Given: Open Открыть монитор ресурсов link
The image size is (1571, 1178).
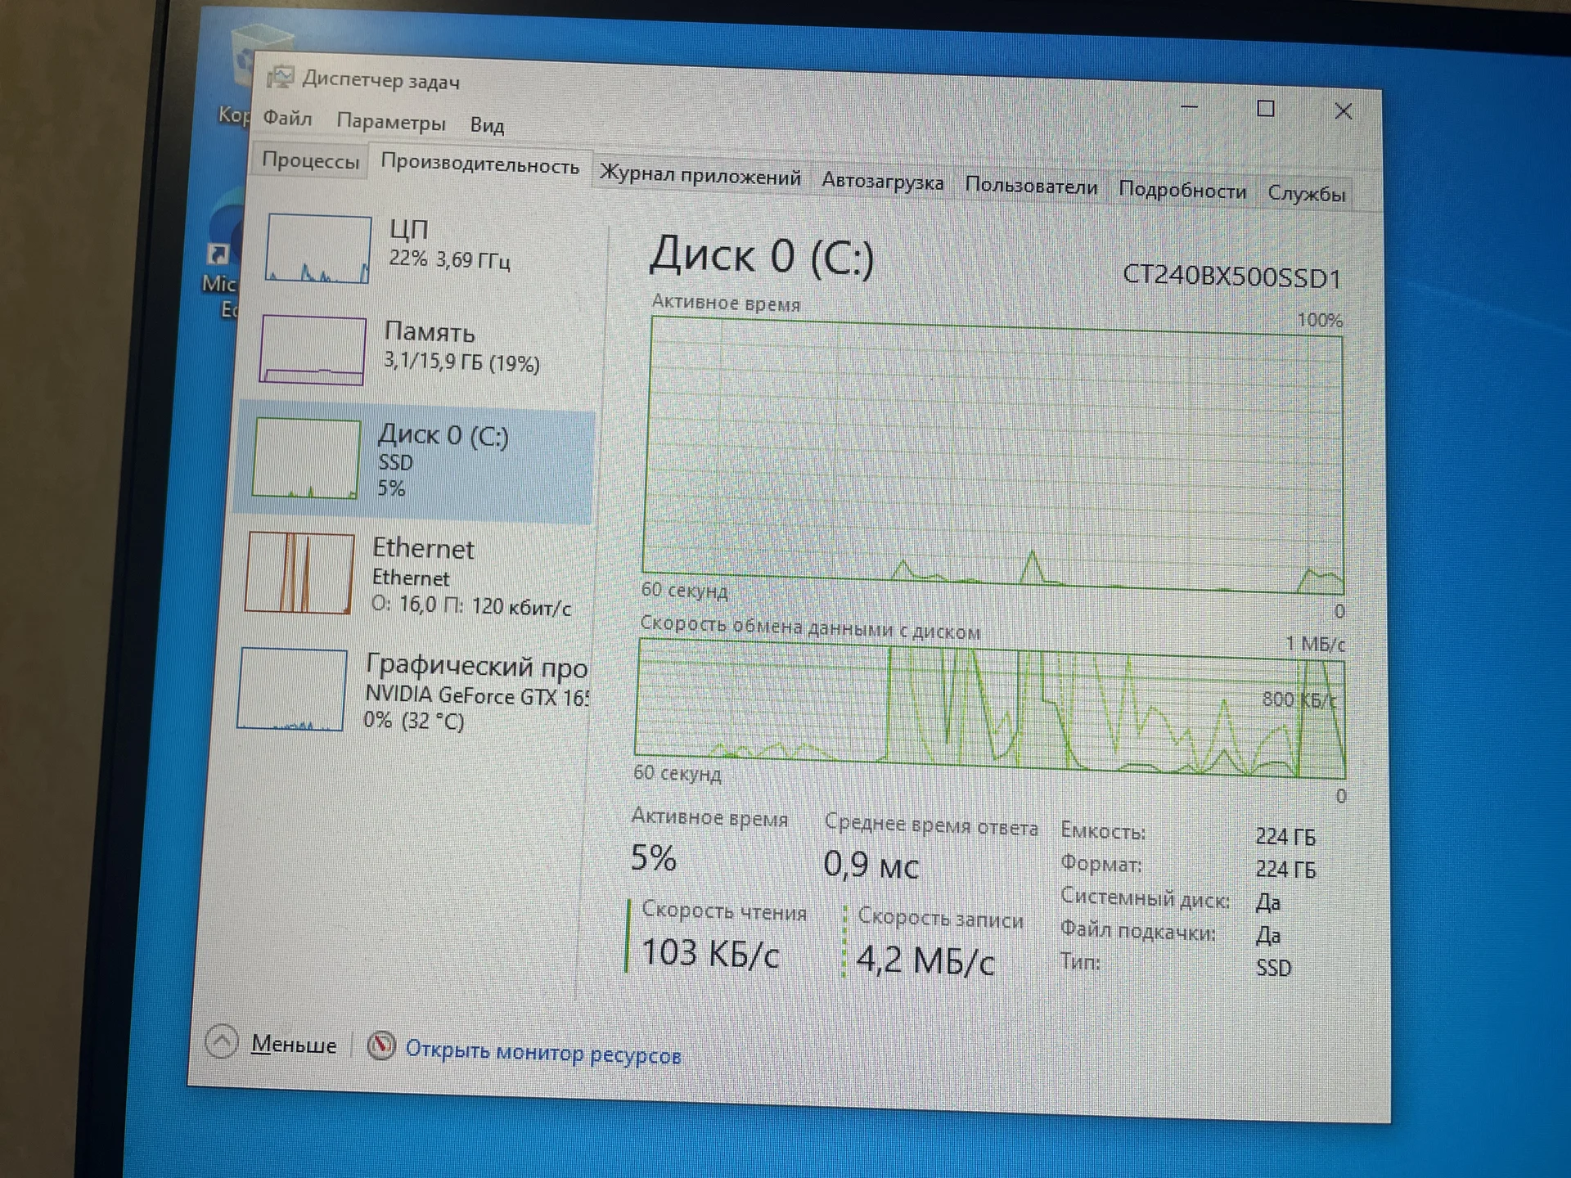Looking at the screenshot, I should [543, 1052].
